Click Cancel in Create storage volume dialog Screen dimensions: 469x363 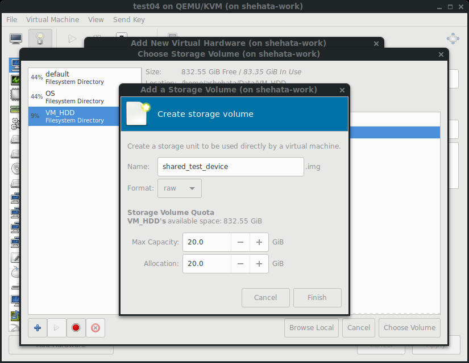265,297
